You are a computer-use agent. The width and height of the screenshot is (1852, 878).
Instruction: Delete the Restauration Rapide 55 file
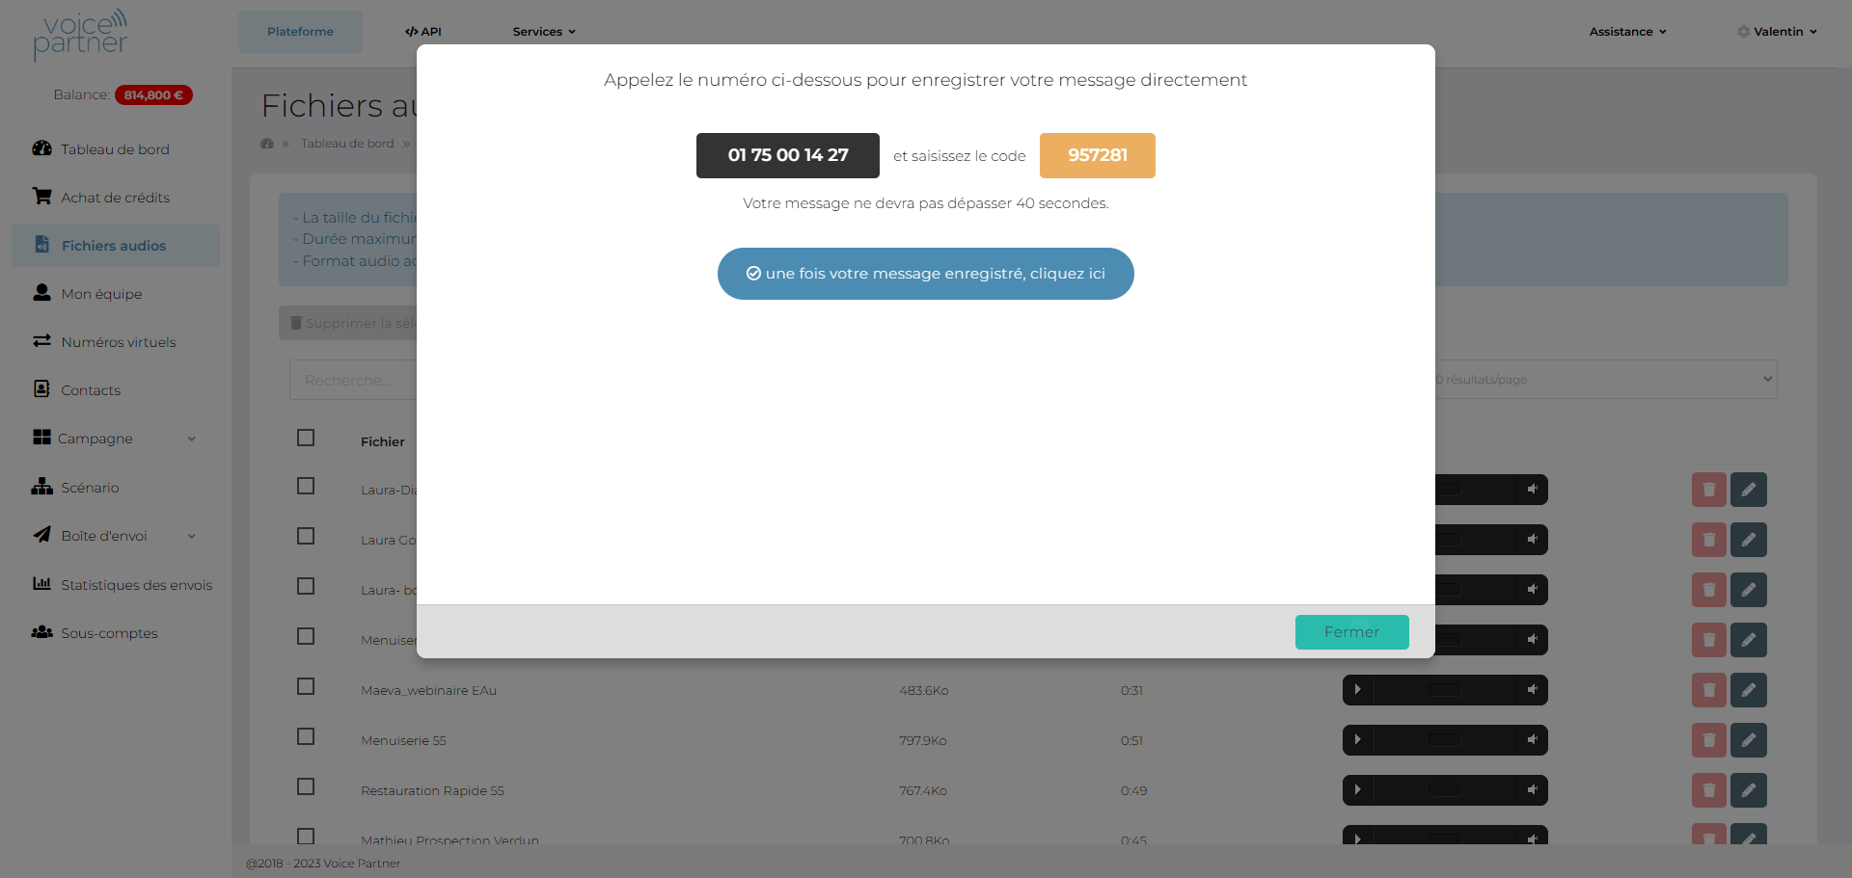coord(1708,790)
